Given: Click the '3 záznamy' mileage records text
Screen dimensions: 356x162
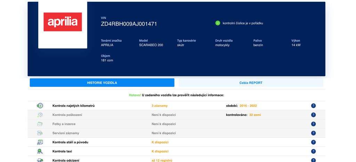Looking at the screenshot, I should tap(159, 106).
